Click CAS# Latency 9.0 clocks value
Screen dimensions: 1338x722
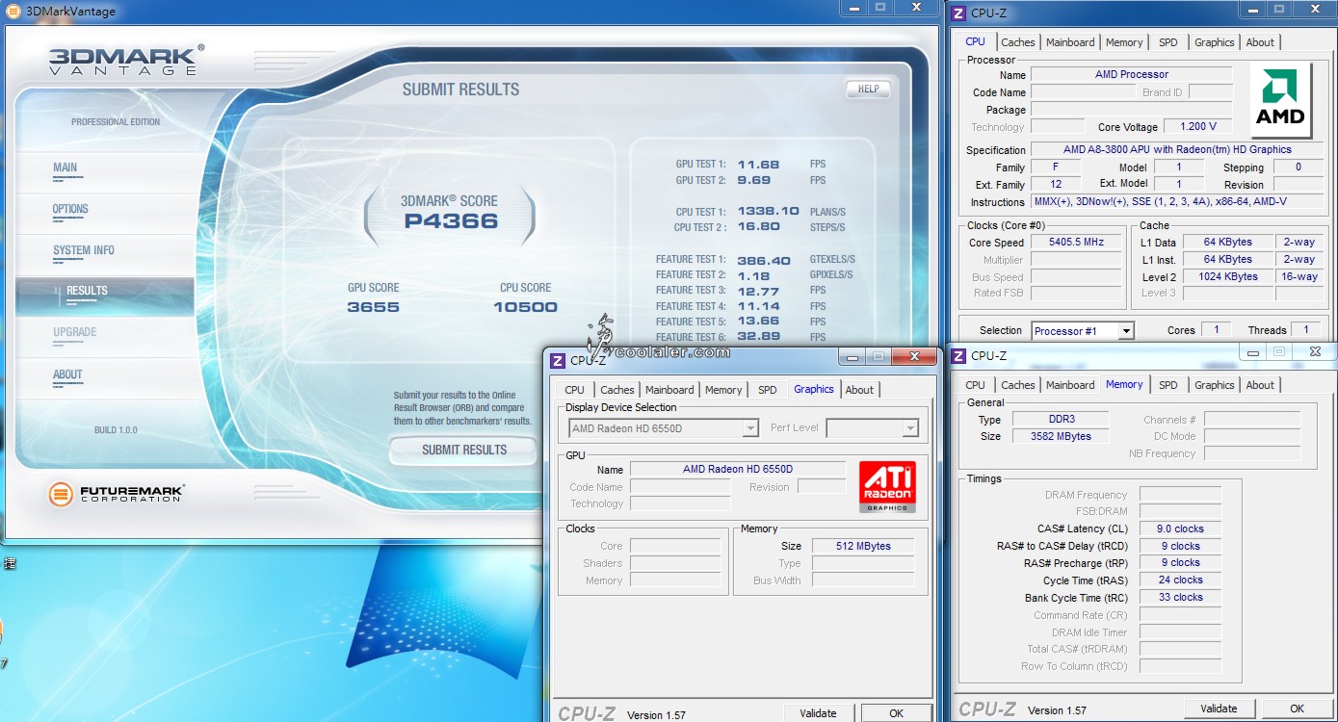point(1180,529)
